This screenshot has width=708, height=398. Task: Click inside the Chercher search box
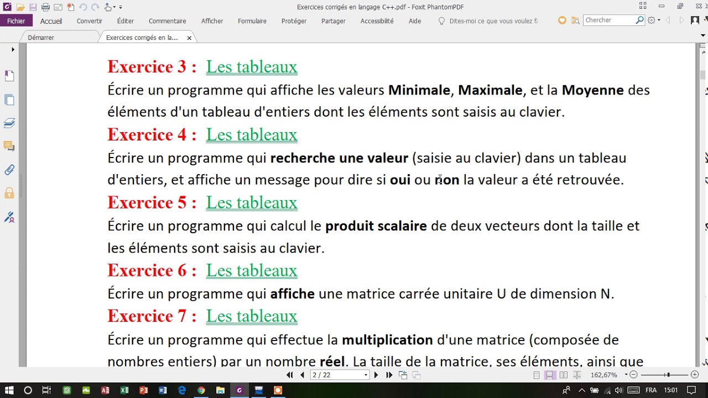[608, 20]
